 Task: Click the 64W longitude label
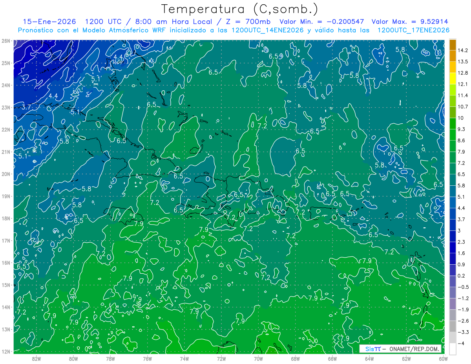pos(369,359)
